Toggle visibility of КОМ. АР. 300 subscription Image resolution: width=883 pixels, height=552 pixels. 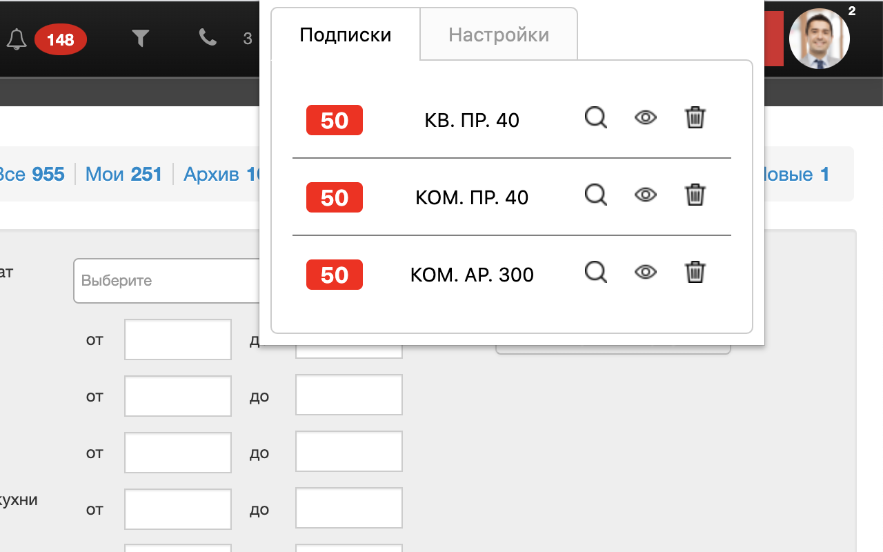click(645, 273)
